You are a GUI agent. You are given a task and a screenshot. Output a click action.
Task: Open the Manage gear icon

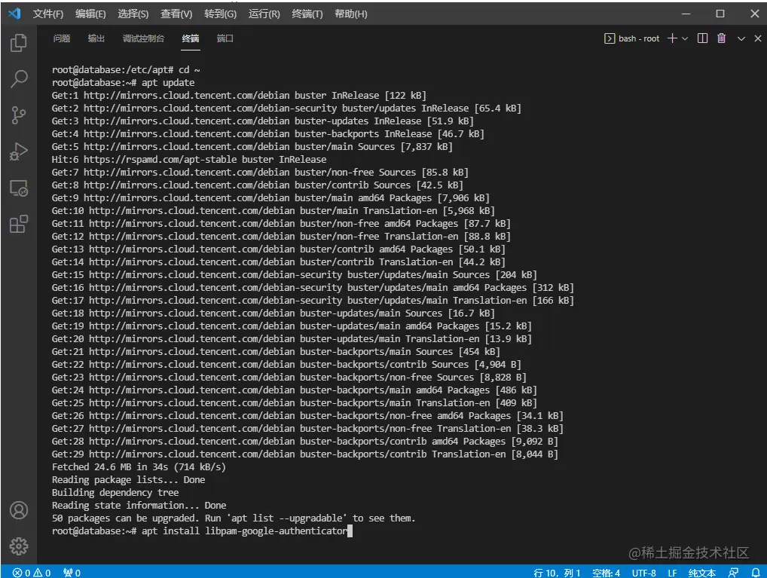[19, 546]
